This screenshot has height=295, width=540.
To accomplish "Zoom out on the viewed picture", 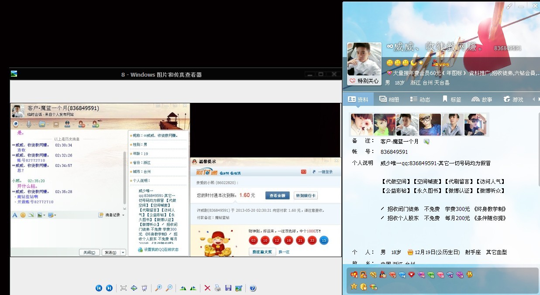I will (x=169, y=288).
